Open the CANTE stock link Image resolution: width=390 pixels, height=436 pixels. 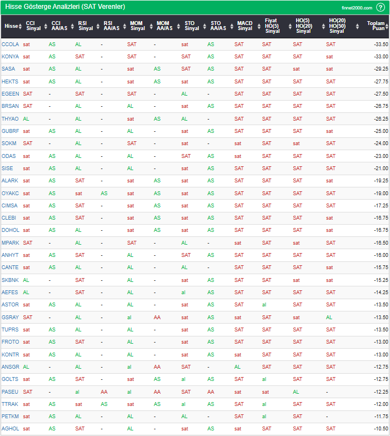10,267
